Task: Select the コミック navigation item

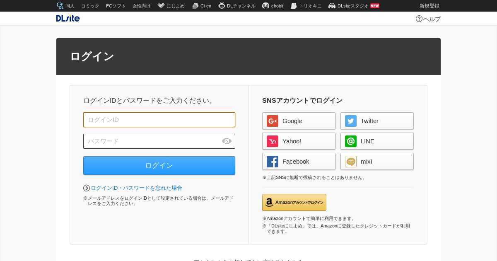Action: 90,6
